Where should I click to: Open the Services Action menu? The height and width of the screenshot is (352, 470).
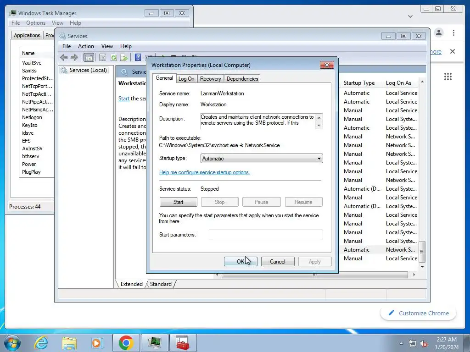[86, 46]
